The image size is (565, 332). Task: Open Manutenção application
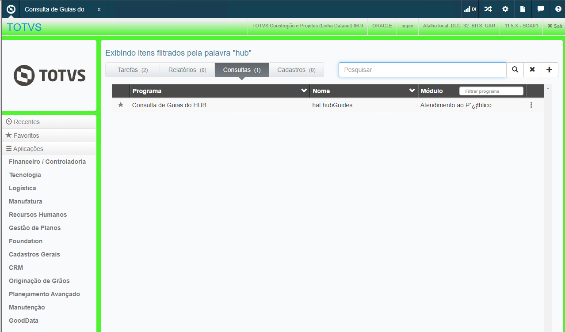(27, 307)
